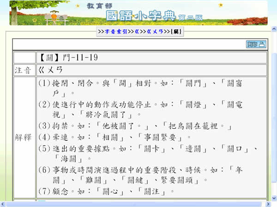Open the ㄍ breadcrumb link
The height and width of the screenshot is (207, 277).
click(x=137, y=32)
